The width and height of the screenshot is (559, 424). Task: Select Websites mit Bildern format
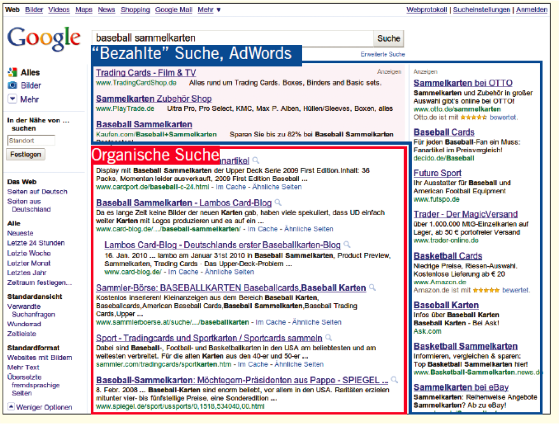[40, 357]
